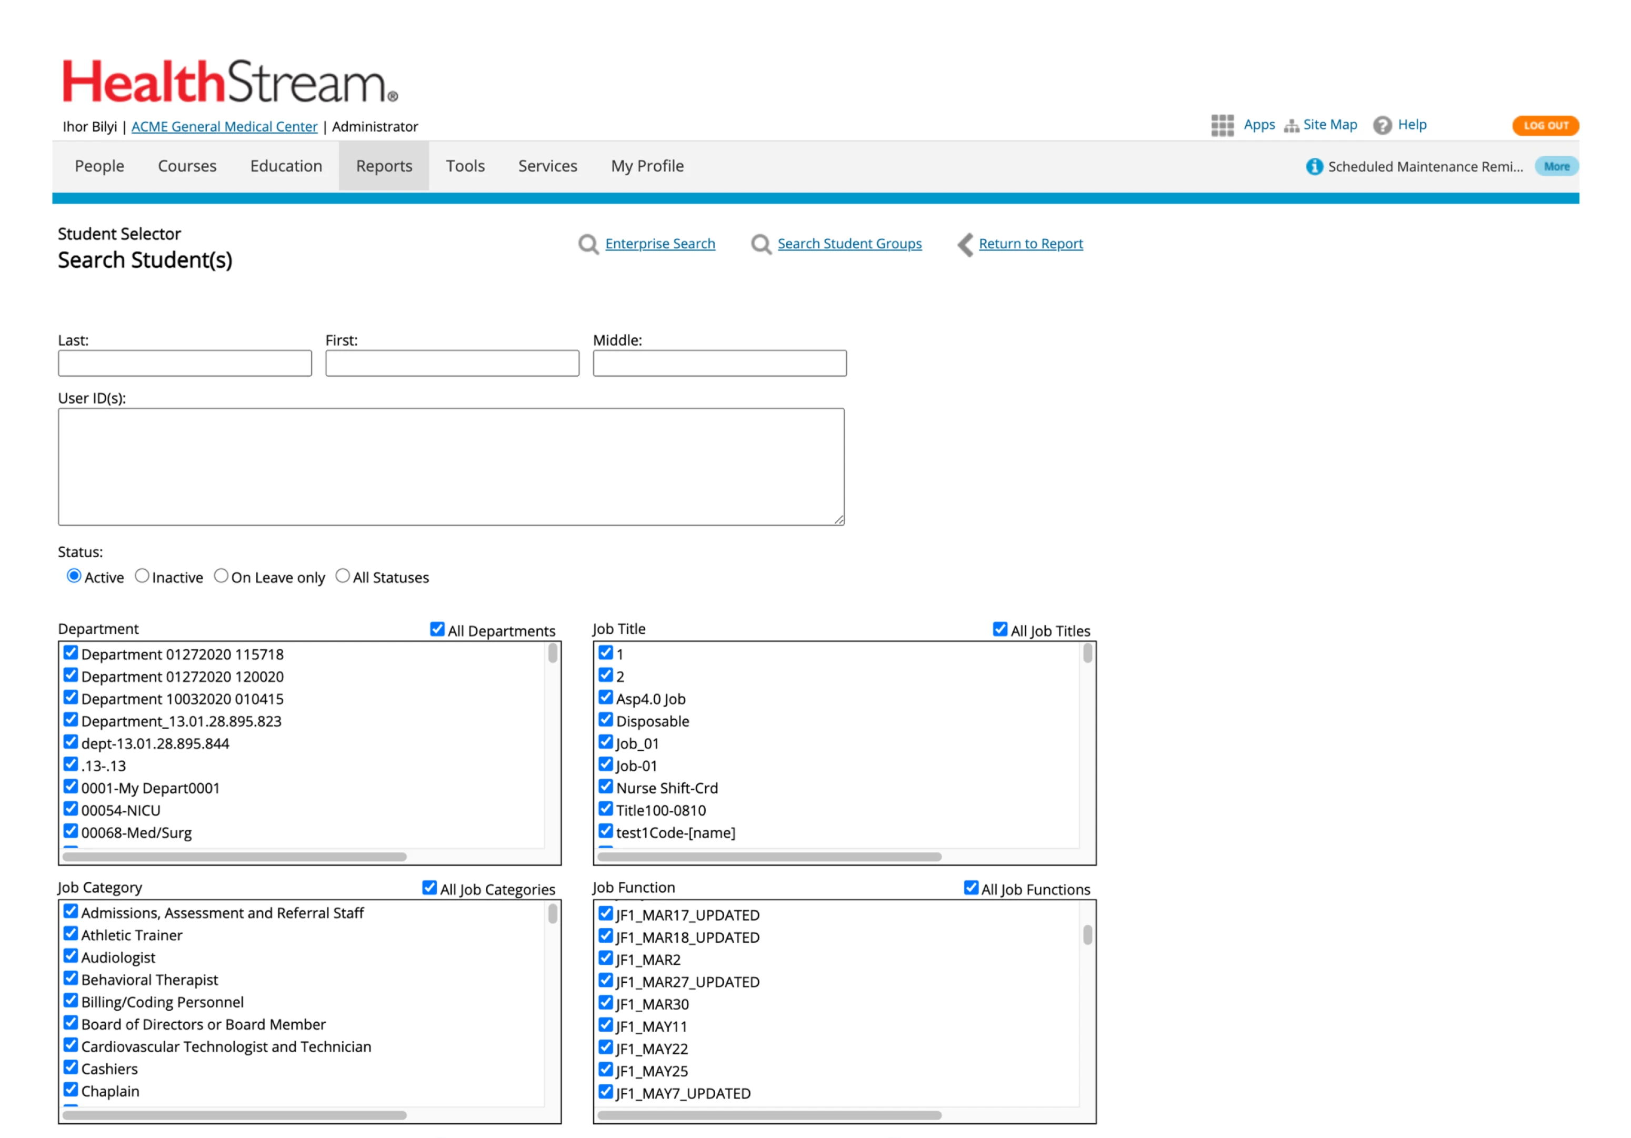Open the My Profile tab
This screenshot has width=1631, height=1138.
coord(646,165)
